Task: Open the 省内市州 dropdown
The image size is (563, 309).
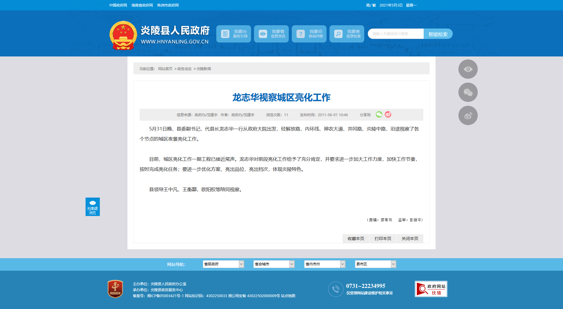Action: pos(325,264)
